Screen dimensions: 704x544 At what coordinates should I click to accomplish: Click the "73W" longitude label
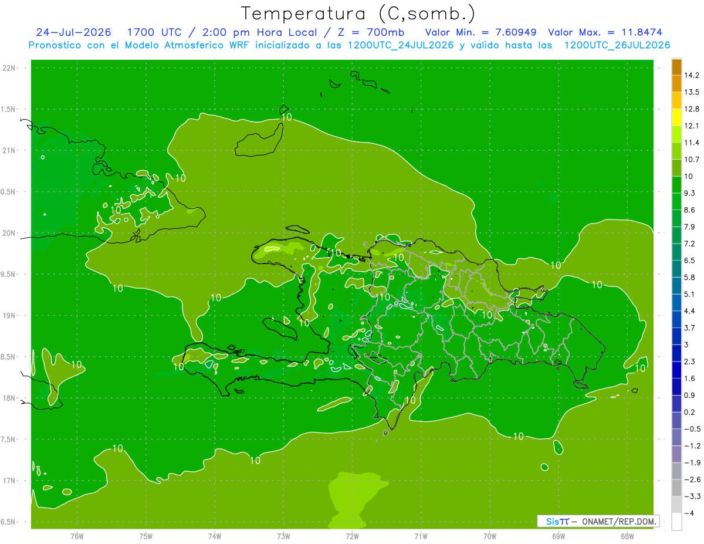[283, 536]
